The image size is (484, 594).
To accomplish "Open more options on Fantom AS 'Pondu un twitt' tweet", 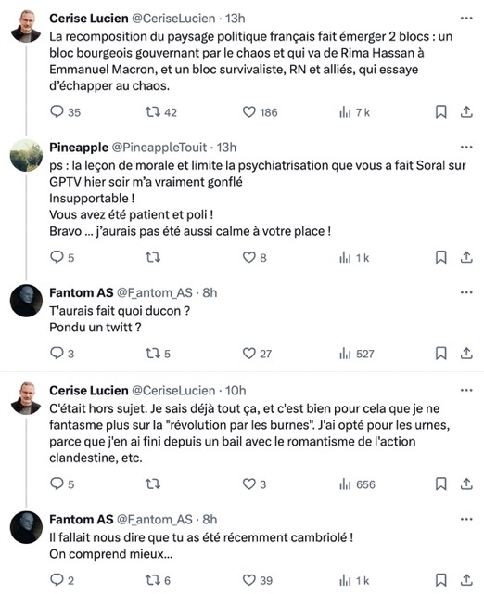I will point(466,292).
